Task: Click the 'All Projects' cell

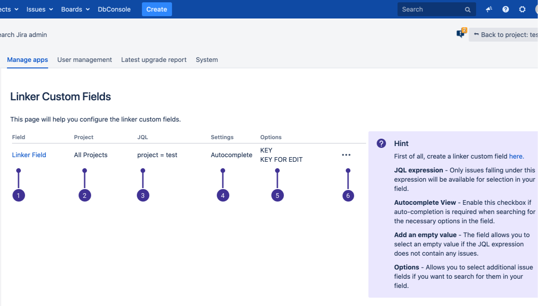Action: pos(91,155)
